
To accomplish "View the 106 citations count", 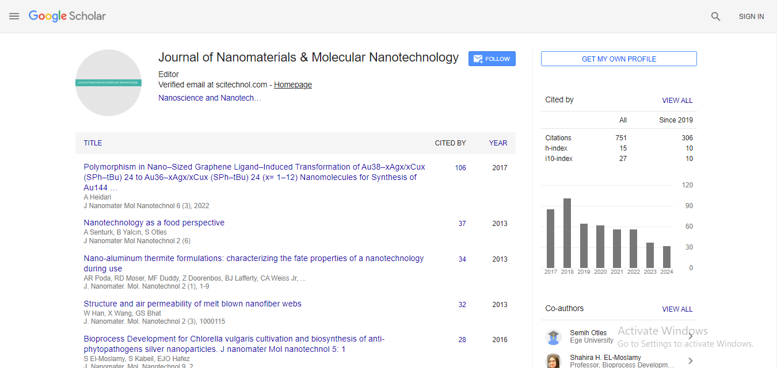I will pyautogui.click(x=460, y=168).
